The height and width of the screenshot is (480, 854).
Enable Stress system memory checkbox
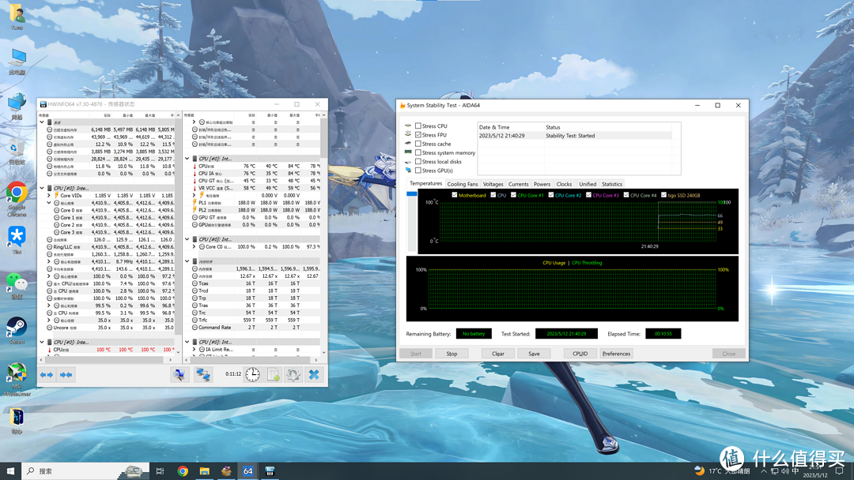pyautogui.click(x=418, y=152)
